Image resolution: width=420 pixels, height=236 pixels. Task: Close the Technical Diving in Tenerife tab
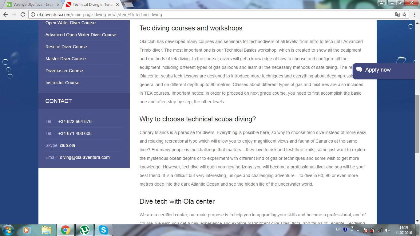coord(117,5)
